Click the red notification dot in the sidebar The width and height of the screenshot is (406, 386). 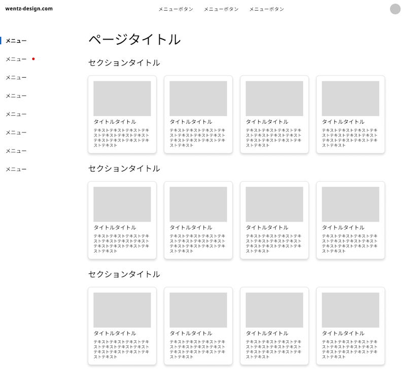coord(33,59)
